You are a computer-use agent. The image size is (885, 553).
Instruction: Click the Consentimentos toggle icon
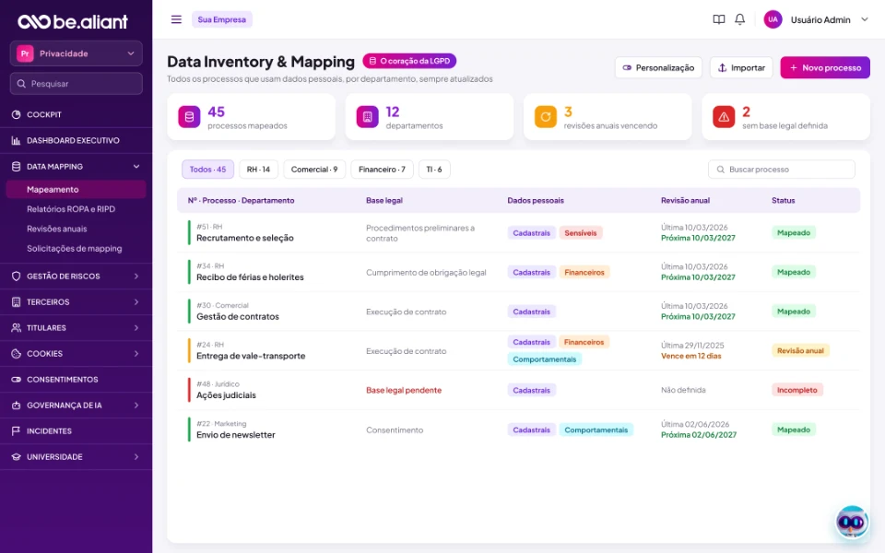[16, 380]
